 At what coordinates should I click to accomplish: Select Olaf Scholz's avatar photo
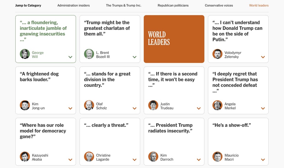pyautogui.click(x=89, y=105)
